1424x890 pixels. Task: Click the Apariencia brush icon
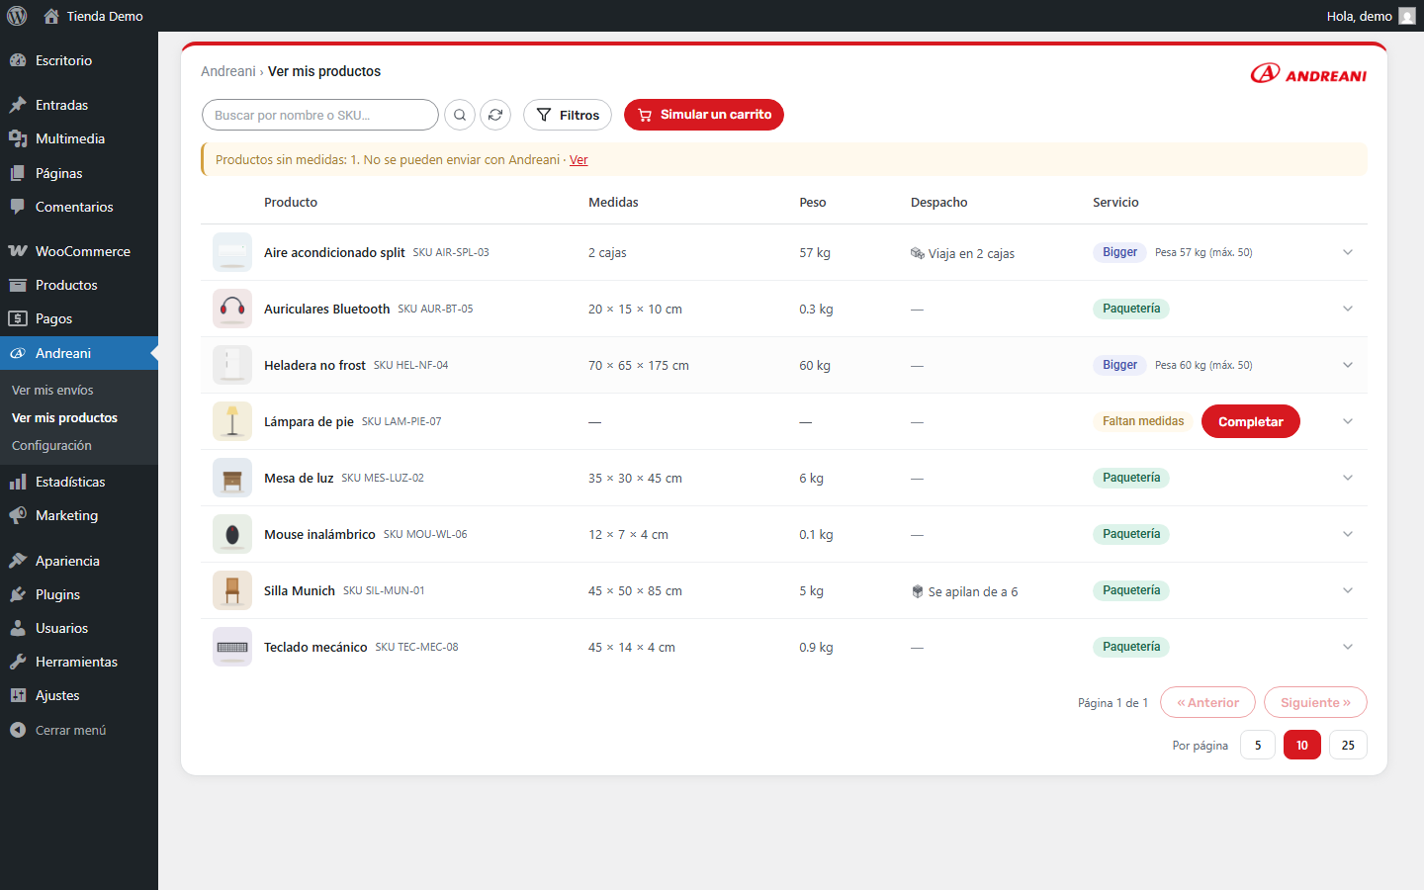(18, 561)
